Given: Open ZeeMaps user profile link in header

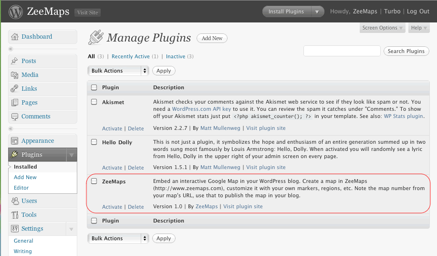Looking at the screenshot, I should point(365,11).
